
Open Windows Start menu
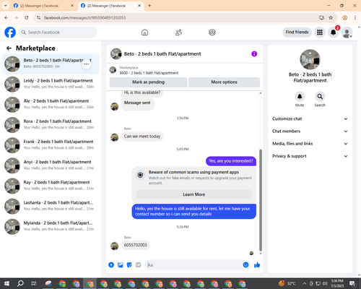click(x=6, y=283)
